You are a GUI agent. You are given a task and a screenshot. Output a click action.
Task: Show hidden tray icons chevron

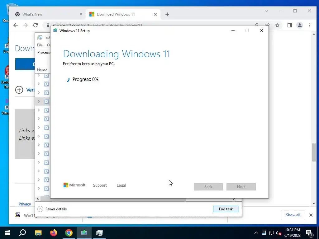coord(256,233)
